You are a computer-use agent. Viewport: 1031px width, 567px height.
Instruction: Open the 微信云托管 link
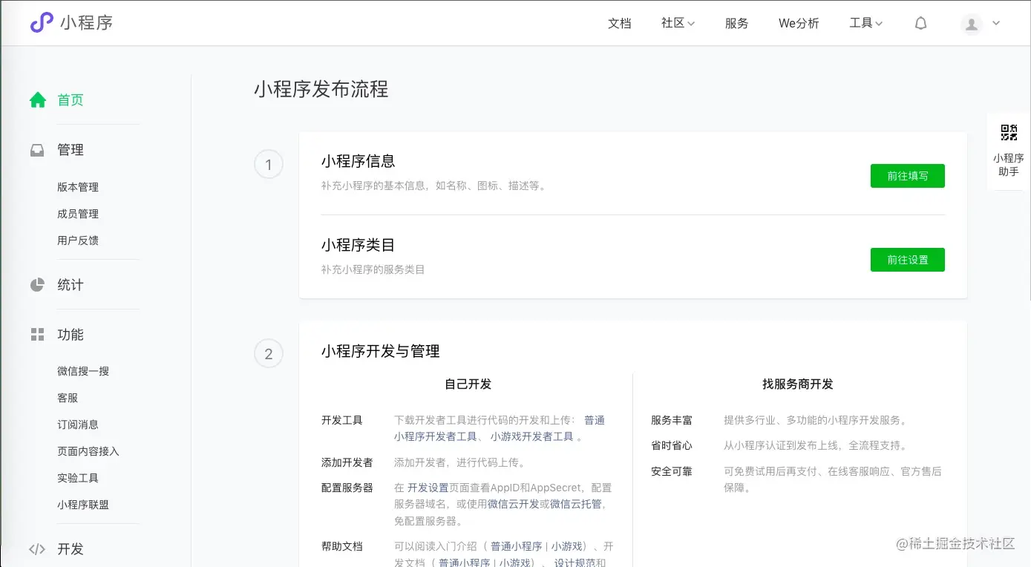(x=576, y=504)
